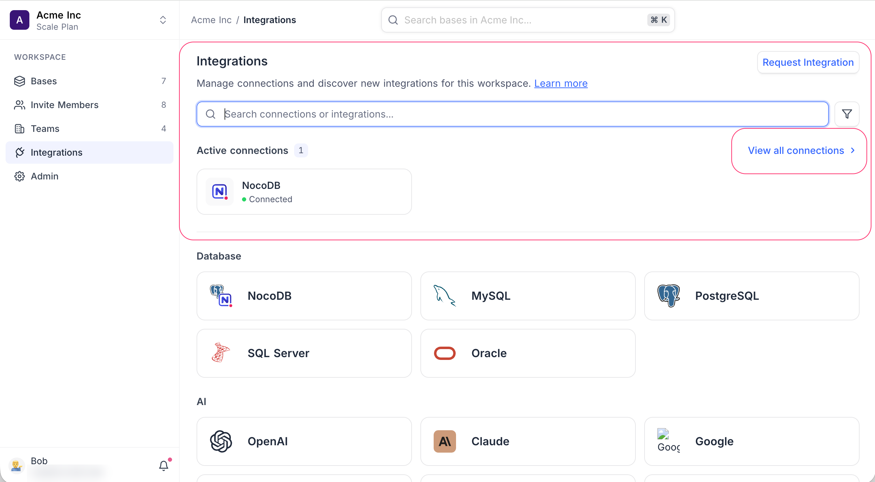Go to Teams in the sidebar

pos(90,129)
